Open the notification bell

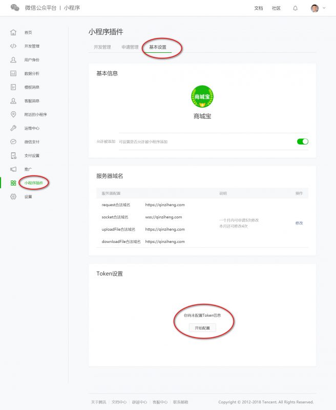point(295,8)
